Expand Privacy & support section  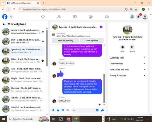click(x=127, y=75)
